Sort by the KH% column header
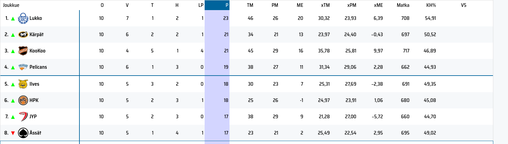Image resolution: width=508 pixels, height=144 pixels. (431, 5)
